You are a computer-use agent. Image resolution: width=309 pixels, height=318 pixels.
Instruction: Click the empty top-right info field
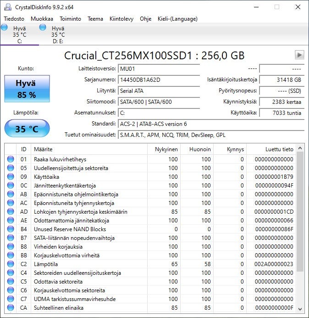(281, 69)
